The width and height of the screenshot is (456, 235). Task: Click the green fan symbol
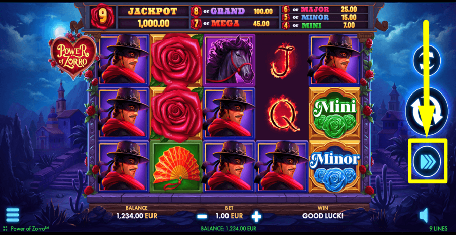pyautogui.click(x=176, y=167)
